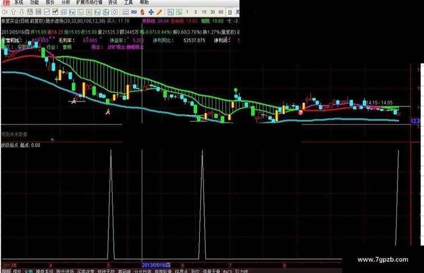Switch to 60-minute period
Screen dimensions: 424x273
coord(221,12)
